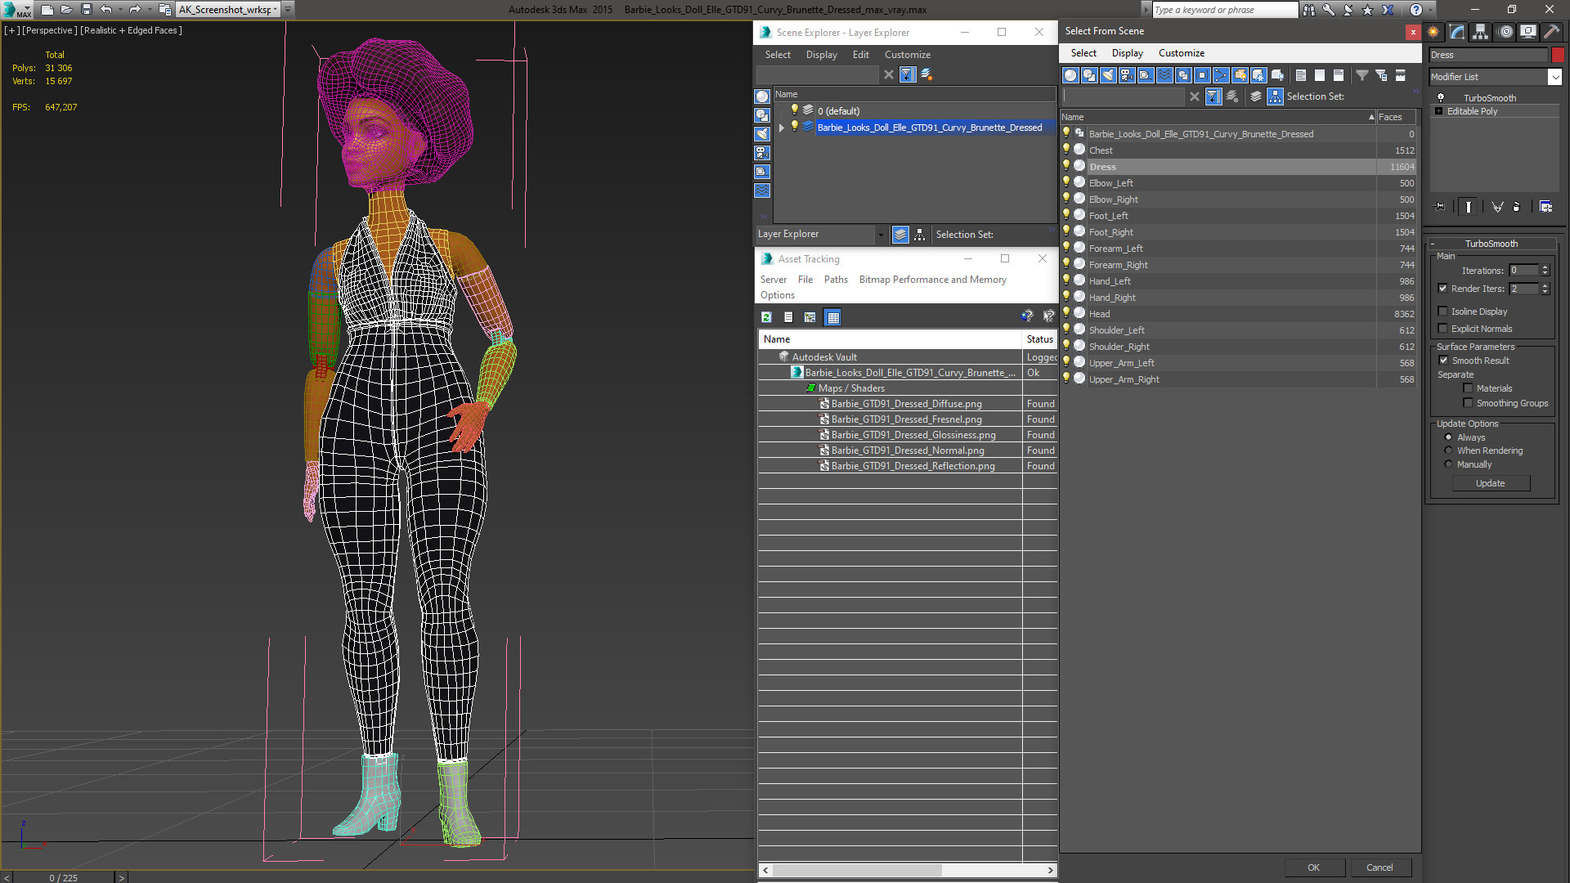This screenshot has width=1570, height=883.
Task: Toggle Display Lights filter in Select From Scene
Action: tap(1108, 75)
